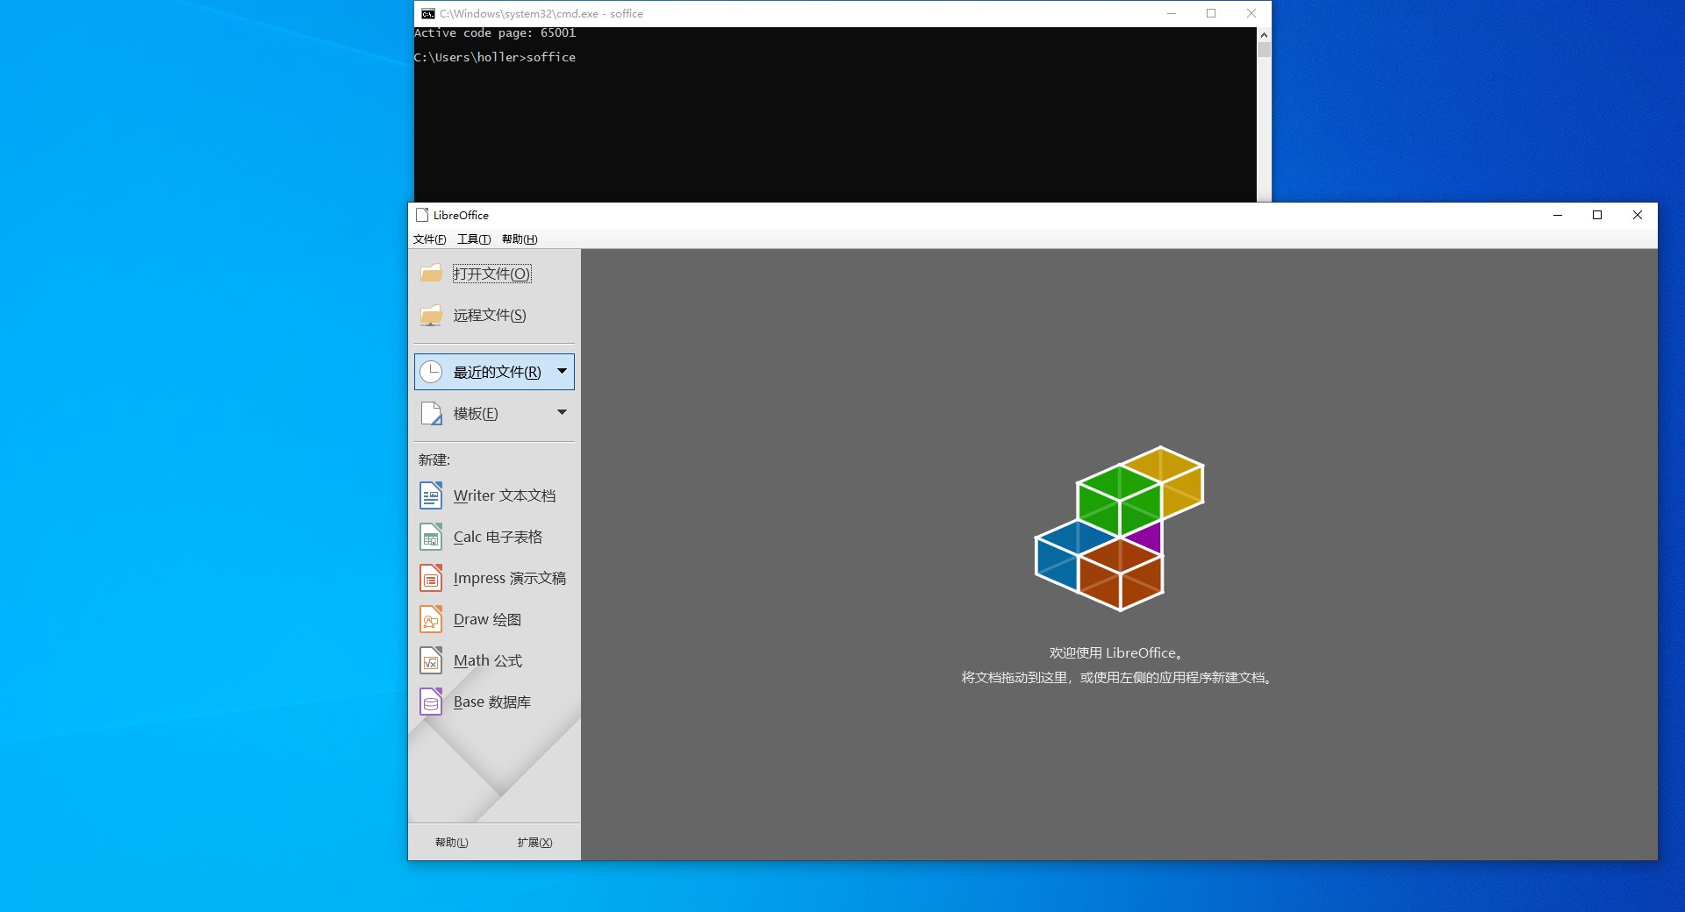Screen dimensions: 1685x912
Task: Create a new Impress presentation
Action: (x=510, y=578)
